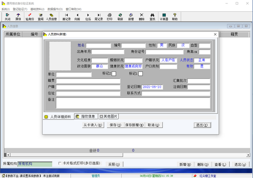
Task: Click the 验身份 toolbar icon
Action: click(29, 16)
